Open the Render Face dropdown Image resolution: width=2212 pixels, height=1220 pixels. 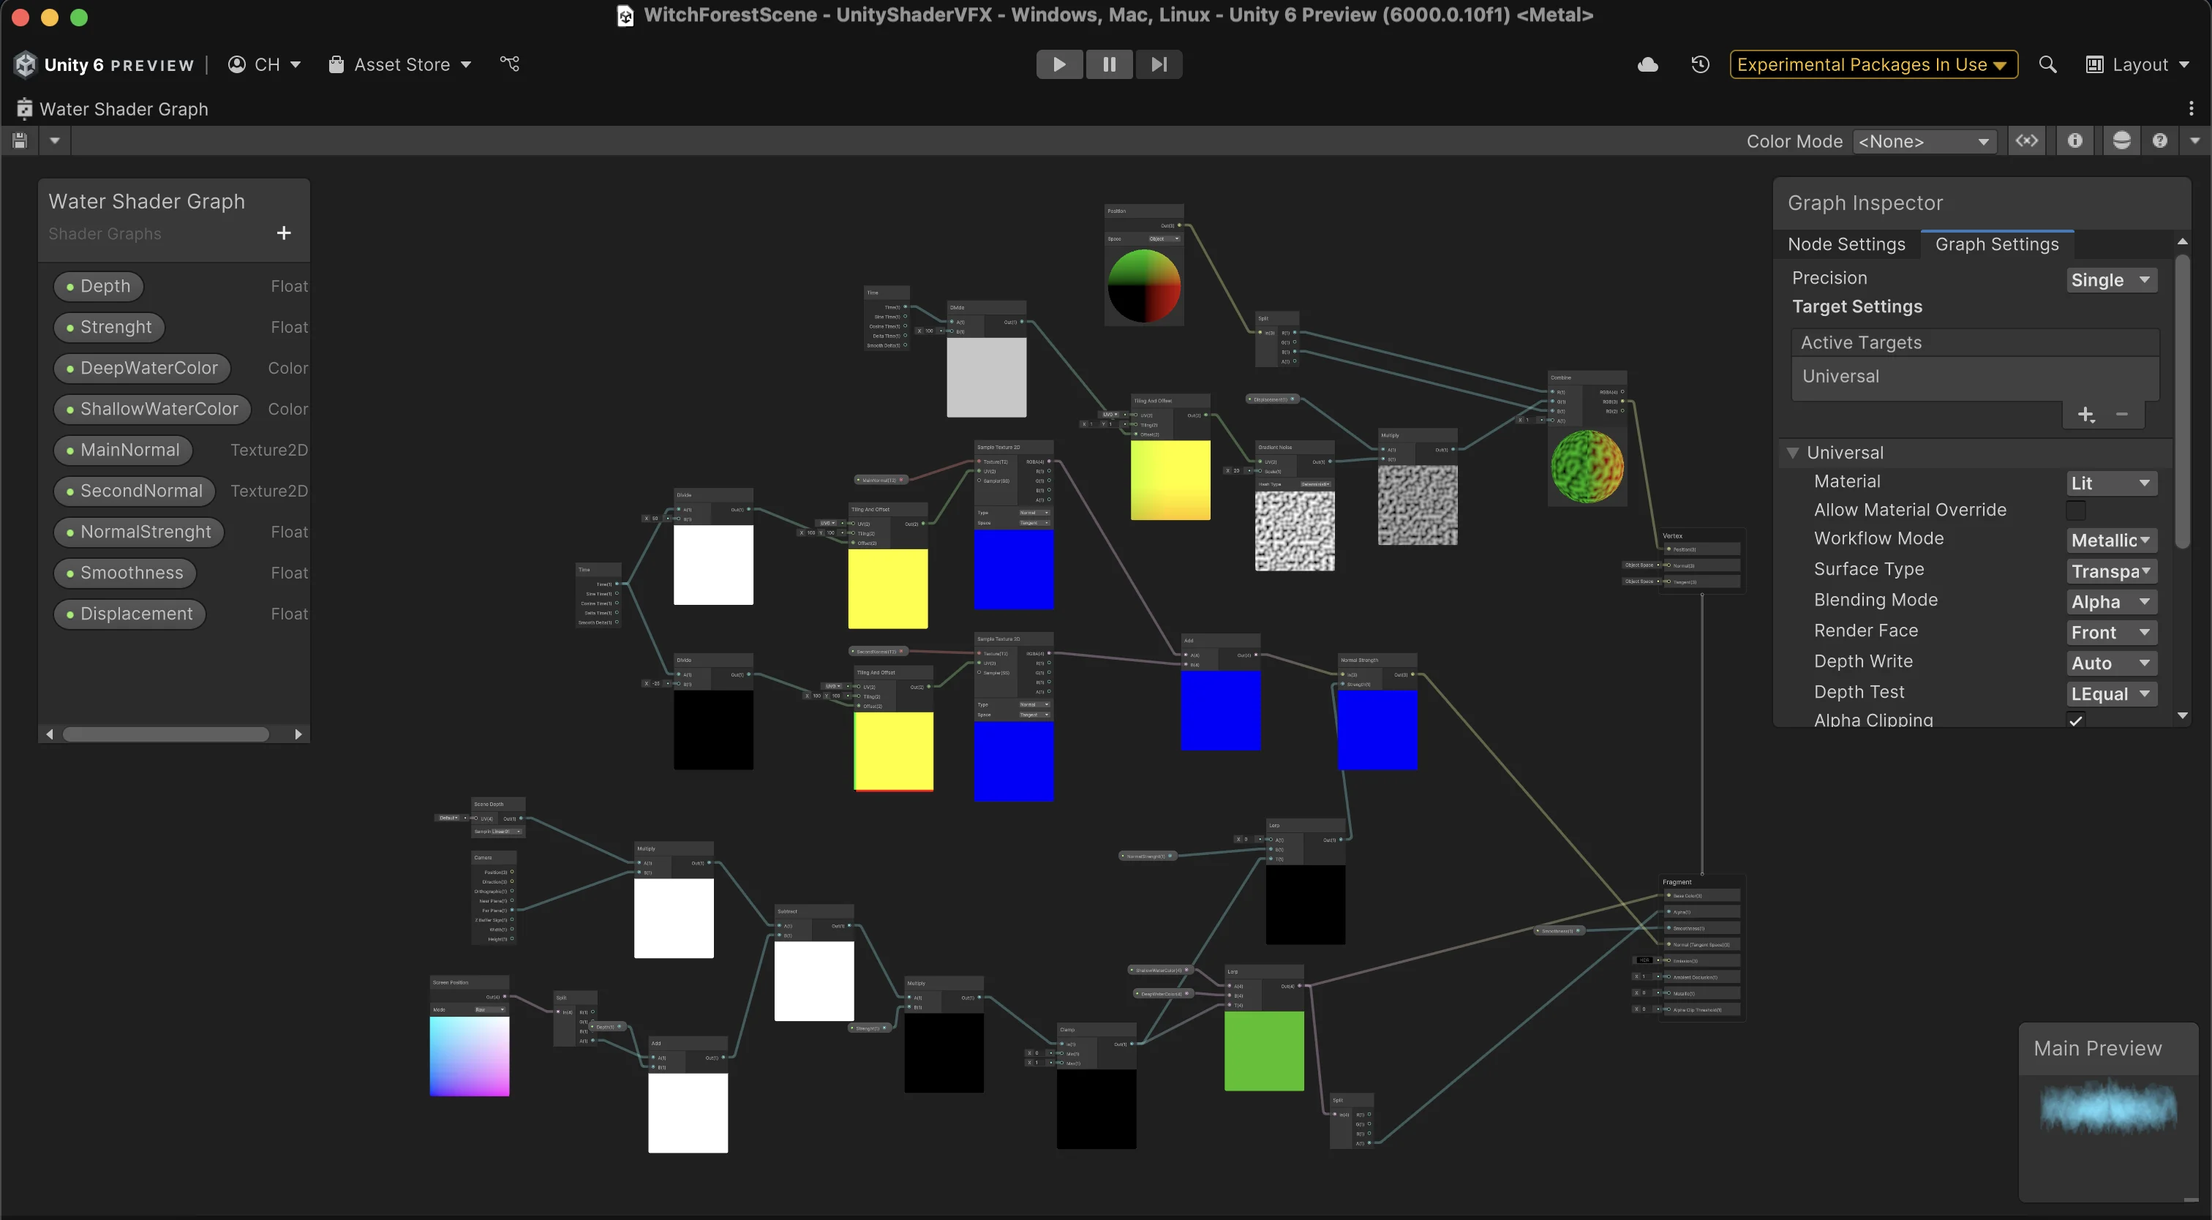point(2110,633)
